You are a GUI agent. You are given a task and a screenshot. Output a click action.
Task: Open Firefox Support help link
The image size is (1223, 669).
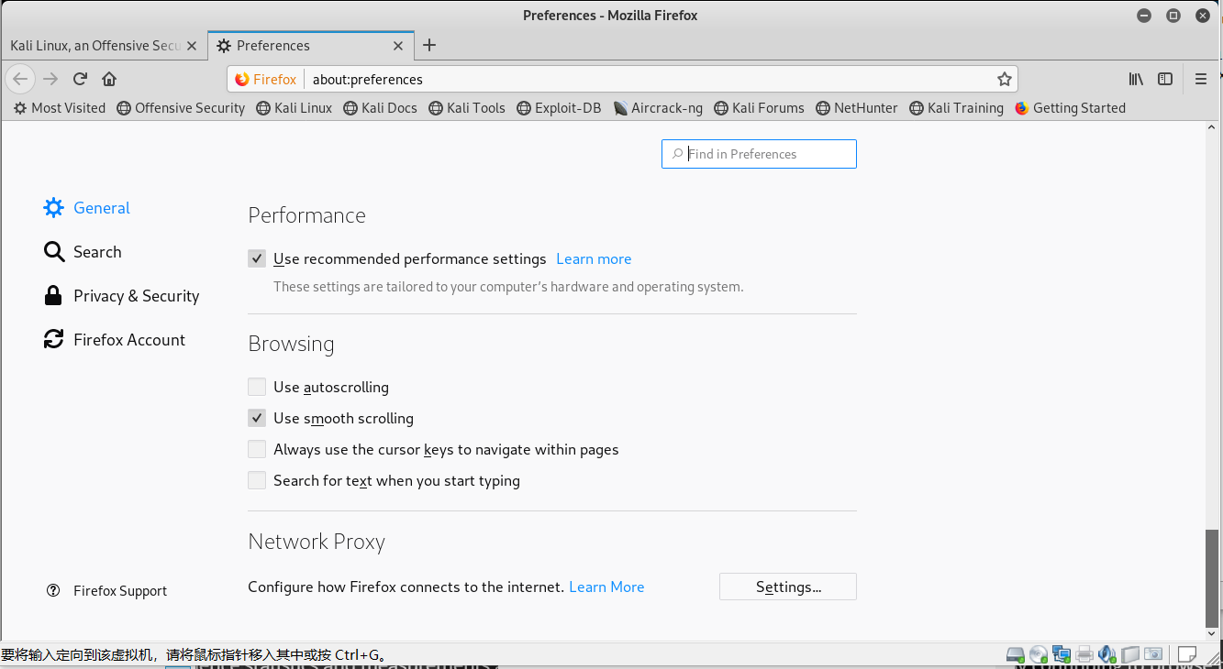107,591
